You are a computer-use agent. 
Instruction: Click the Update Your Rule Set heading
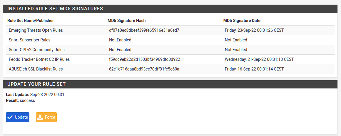pyautogui.click(x=36, y=84)
